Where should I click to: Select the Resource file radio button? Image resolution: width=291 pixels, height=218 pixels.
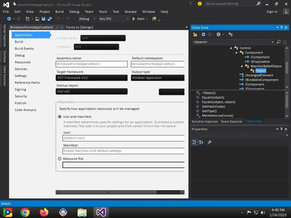(60, 159)
